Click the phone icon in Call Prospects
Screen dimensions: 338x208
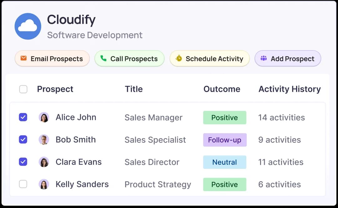[103, 58]
